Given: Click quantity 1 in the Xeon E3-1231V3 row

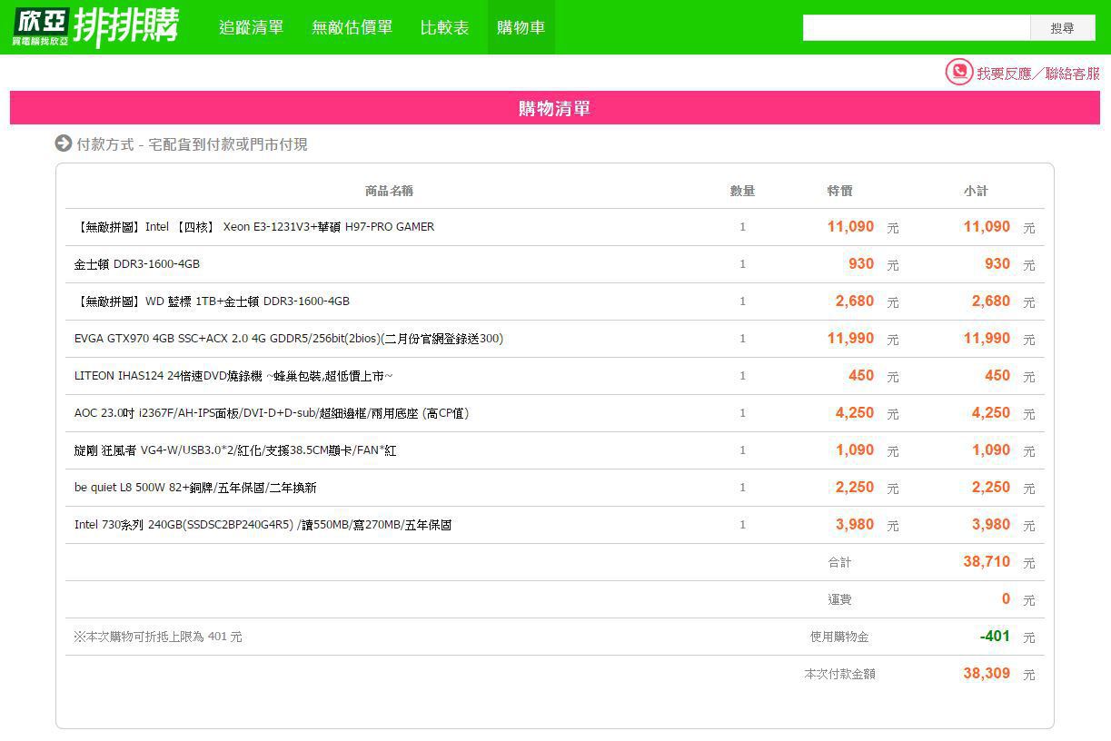Looking at the screenshot, I should click(x=742, y=227).
